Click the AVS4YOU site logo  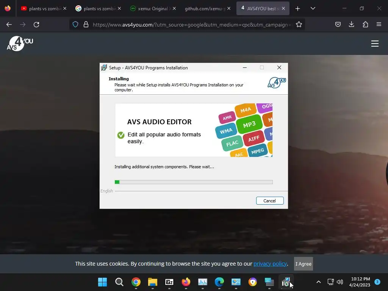coord(20,44)
